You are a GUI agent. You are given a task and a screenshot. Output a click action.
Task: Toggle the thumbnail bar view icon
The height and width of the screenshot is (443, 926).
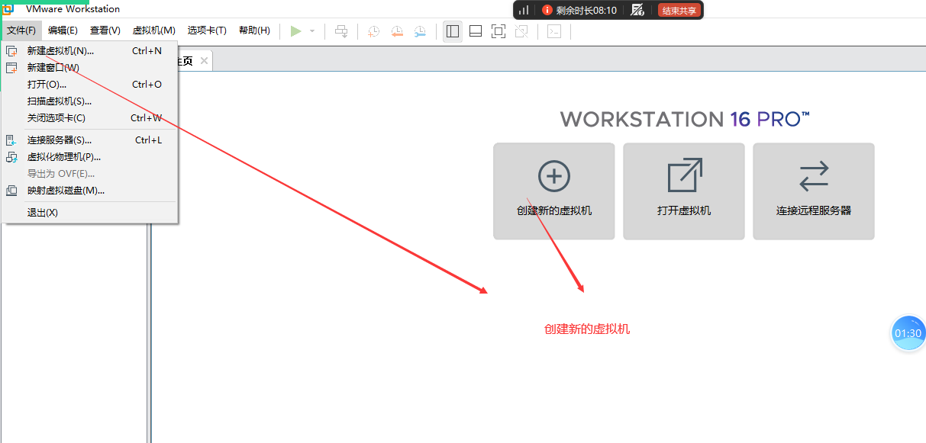tap(476, 31)
